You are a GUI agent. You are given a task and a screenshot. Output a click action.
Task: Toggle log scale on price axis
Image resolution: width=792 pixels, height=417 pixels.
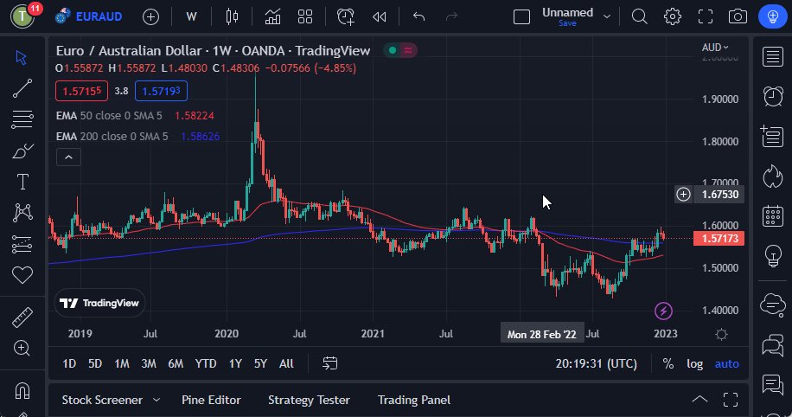694,363
